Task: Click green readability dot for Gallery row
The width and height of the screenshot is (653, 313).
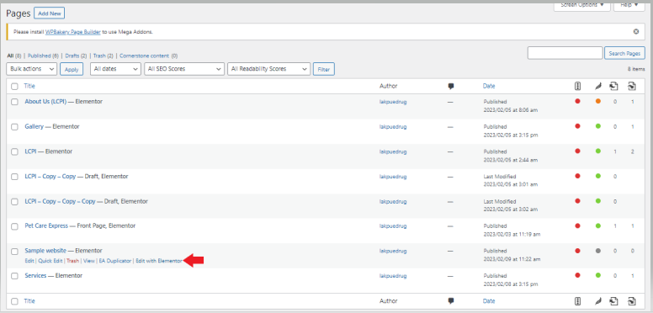Action: [x=598, y=126]
